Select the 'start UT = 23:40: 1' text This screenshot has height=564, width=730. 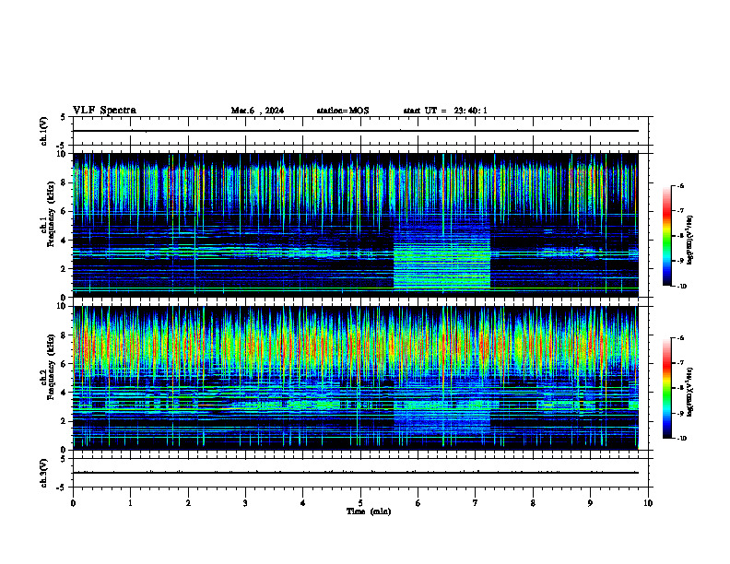point(445,111)
